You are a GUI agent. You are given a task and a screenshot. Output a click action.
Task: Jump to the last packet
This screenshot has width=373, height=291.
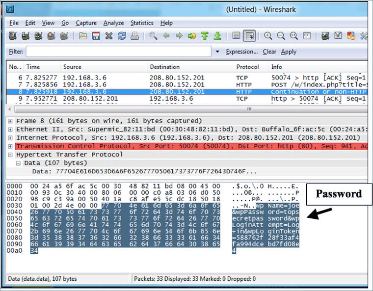coord(217,36)
